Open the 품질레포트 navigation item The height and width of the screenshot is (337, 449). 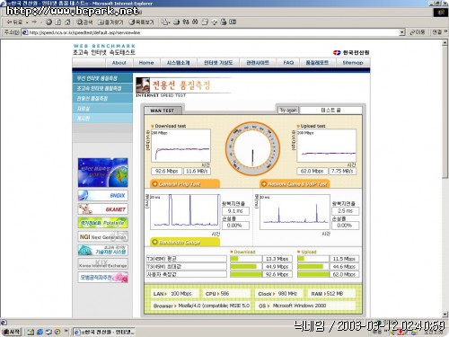click(317, 63)
